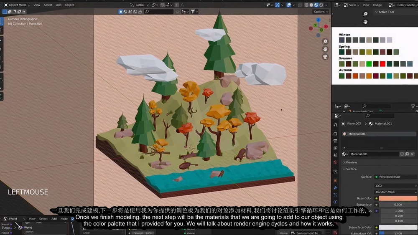Switch to solid viewport shading

click(x=311, y=5)
